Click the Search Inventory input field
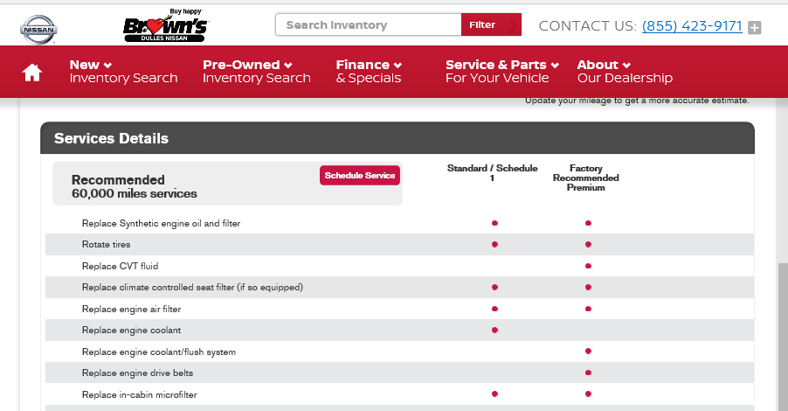Image resolution: width=788 pixels, height=411 pixels. tap(369, 24)
